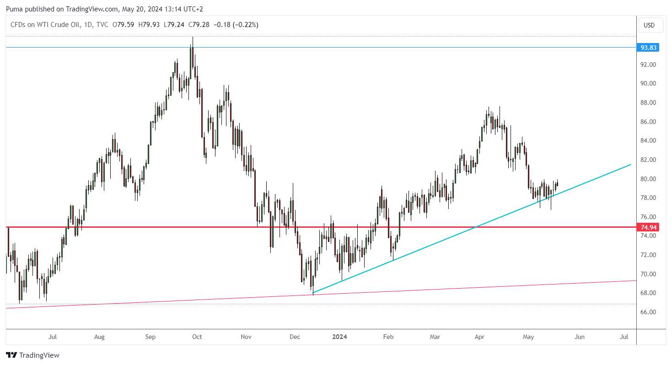The width and height of the screenshot is (672, 365).
Task: Click the 90.00 price axis label
Action: 649,84
